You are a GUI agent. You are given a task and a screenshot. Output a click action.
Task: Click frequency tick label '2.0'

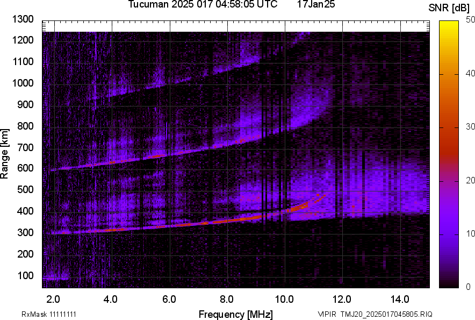click(53, 300)
